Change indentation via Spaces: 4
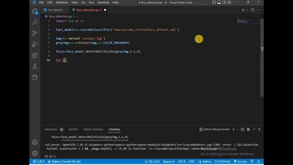This screenshot has height=165, width=293. point(168,161)
